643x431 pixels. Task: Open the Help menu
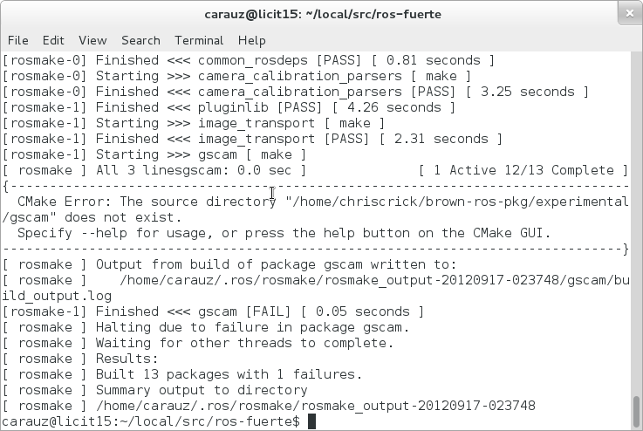pyautogui.click(x=251, y=40)
